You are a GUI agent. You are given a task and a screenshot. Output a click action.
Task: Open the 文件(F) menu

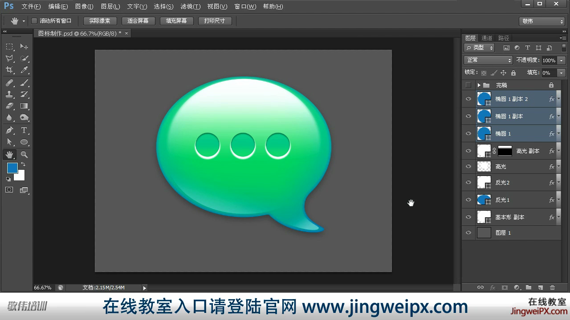tap(31, 7)
